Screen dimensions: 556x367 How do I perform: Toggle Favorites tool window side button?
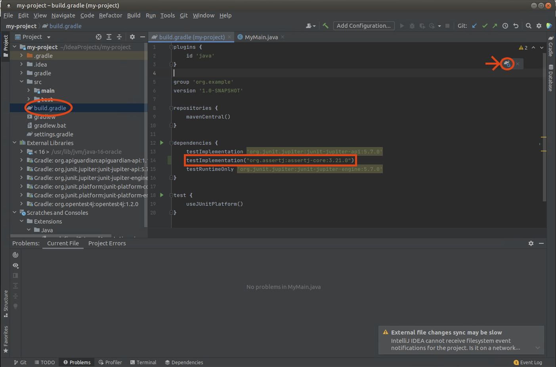coord(6,339)
